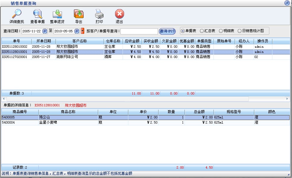The height and width of the screenshot is (178, 292).
Task: Sort by the 开单日期 column header
Action: [43, 41]
